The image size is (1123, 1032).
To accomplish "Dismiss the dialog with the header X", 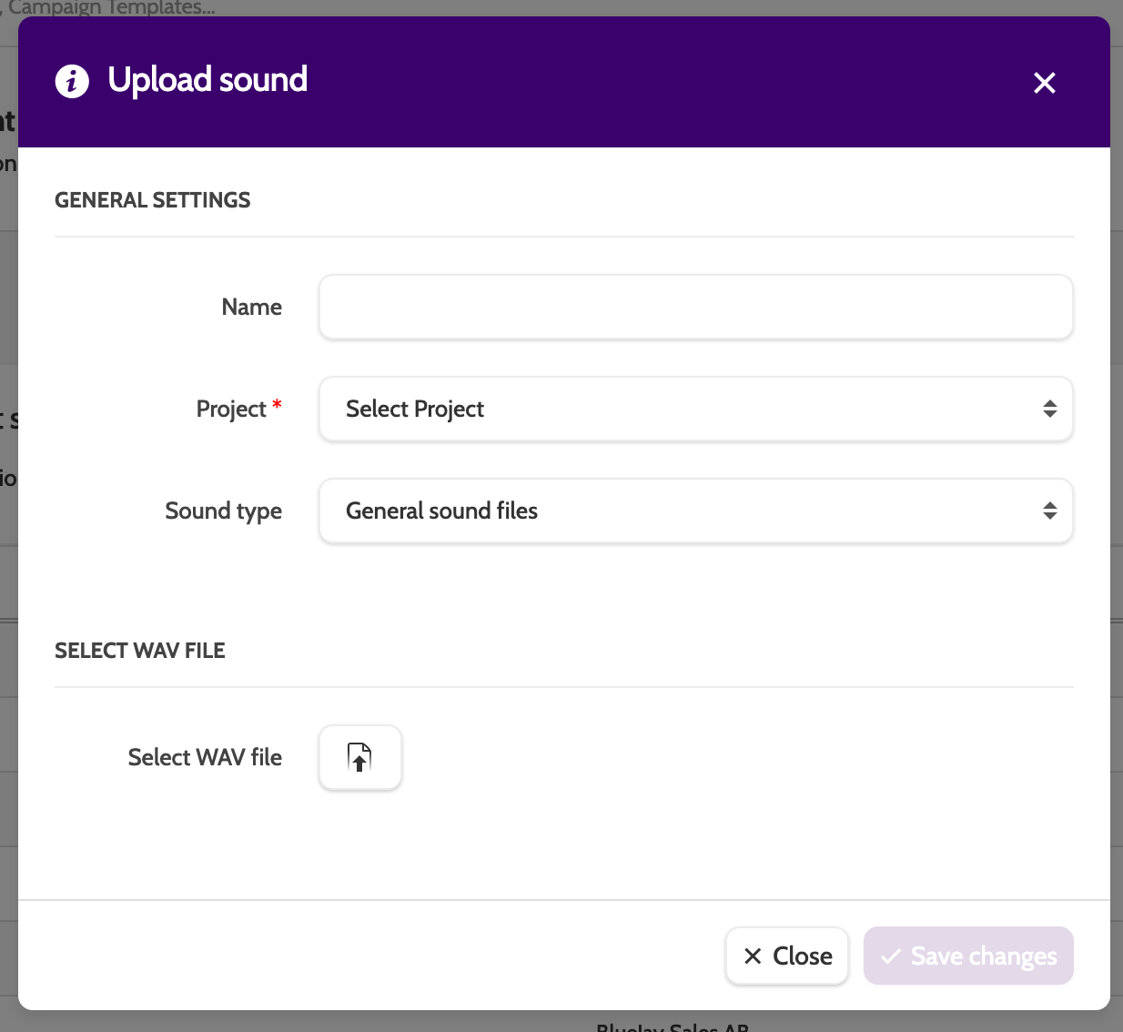I will 1045,83.
